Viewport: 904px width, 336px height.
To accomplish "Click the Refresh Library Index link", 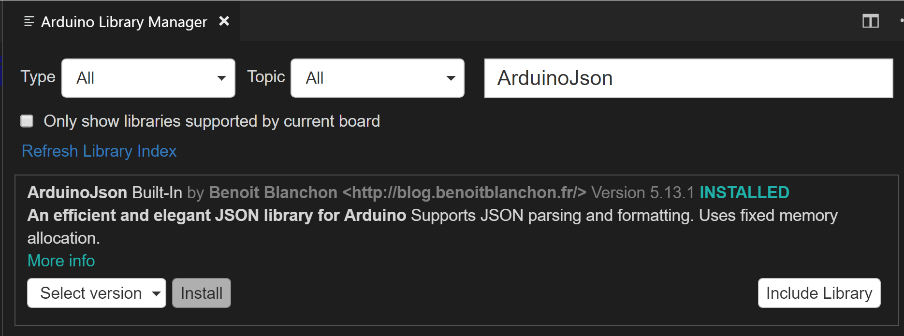I will pyautogui.click(x=98, y=151).
